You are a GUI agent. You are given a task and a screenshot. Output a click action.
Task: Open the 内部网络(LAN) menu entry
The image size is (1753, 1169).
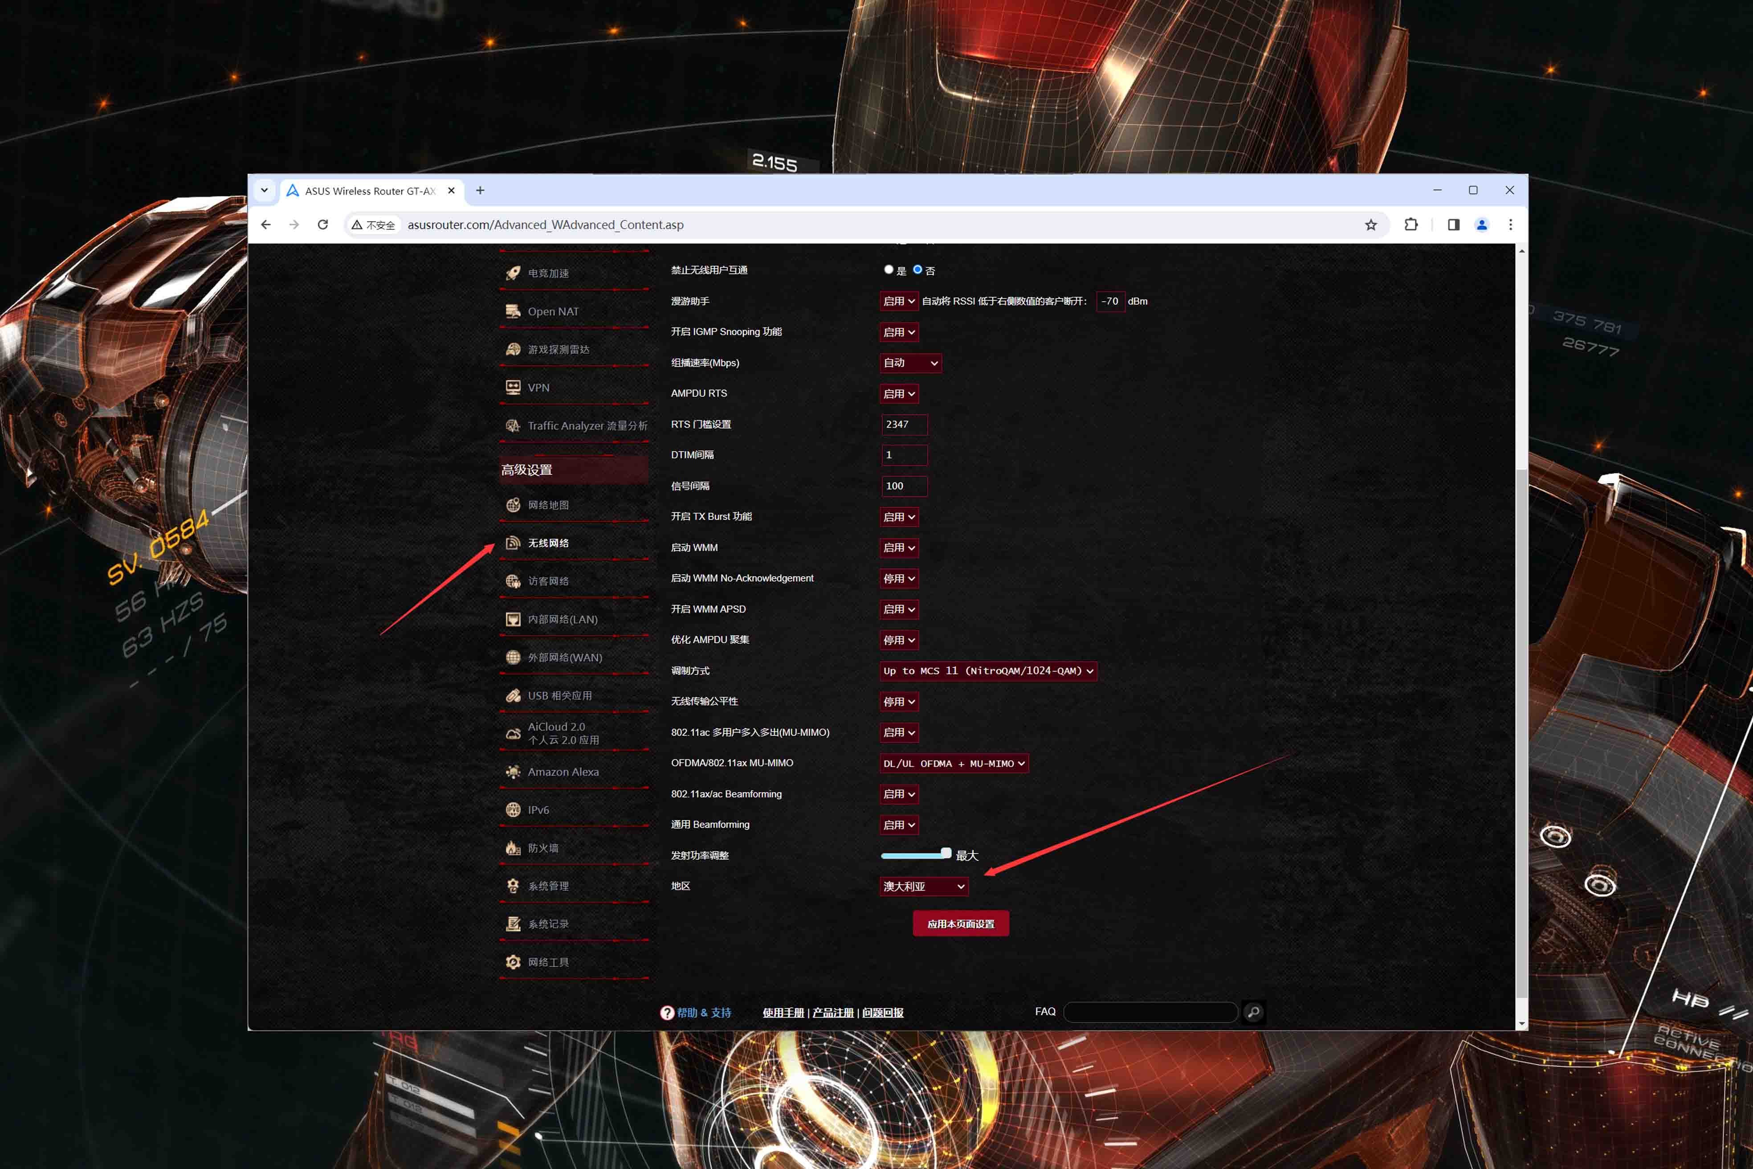[574, 620]
